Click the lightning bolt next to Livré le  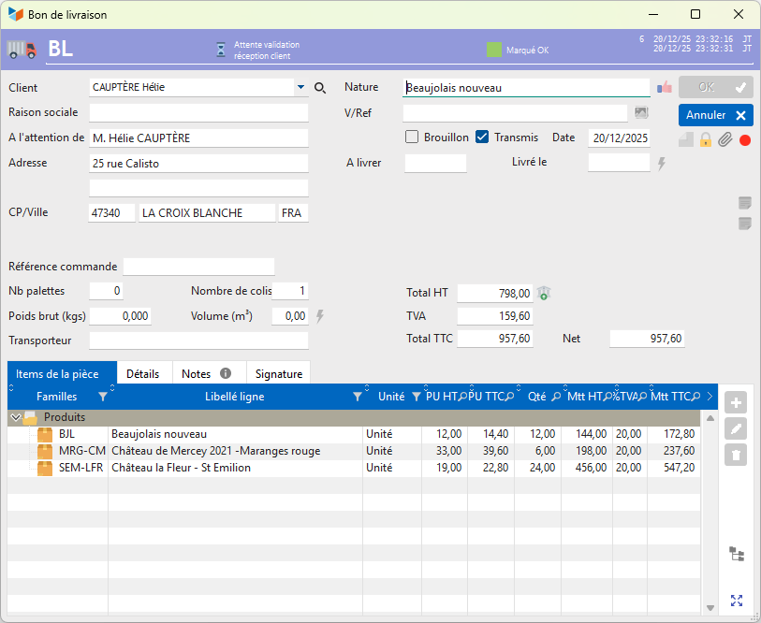[x=662, y=164]
